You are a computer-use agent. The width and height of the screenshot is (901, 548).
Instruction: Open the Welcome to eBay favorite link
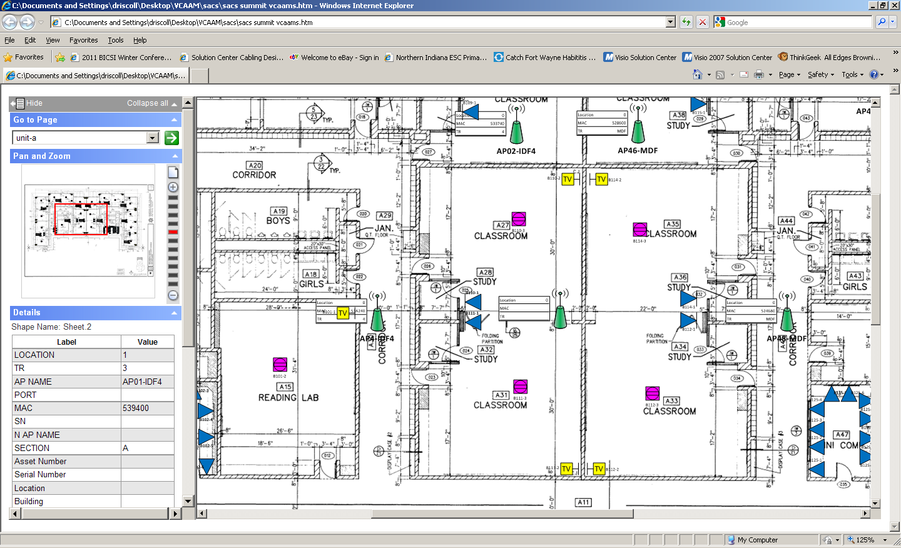[334, 57]
